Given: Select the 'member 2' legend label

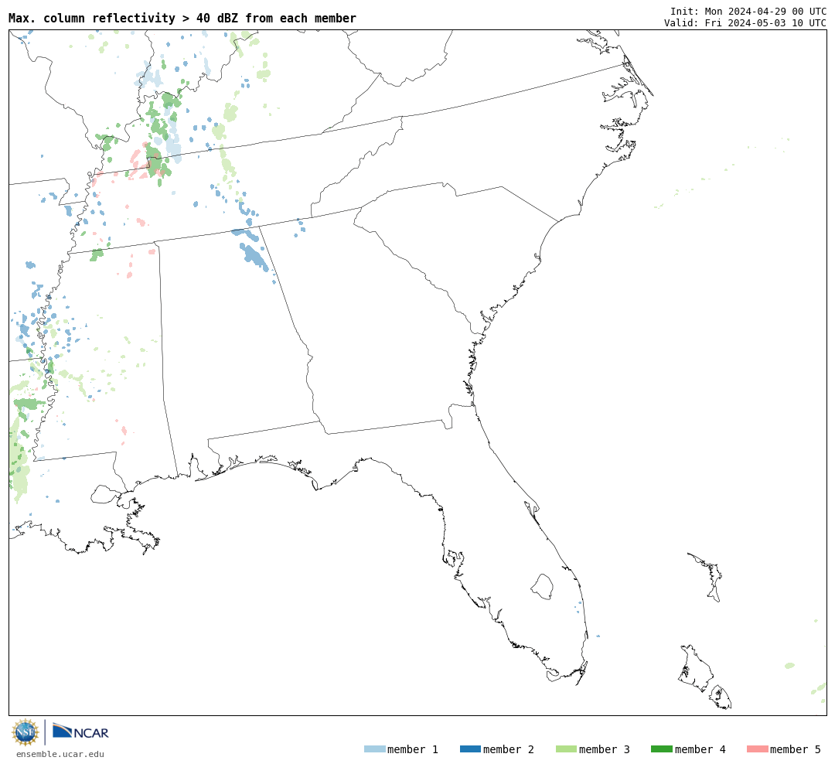Looking at the screenshot, I should [x=509, y=749].
